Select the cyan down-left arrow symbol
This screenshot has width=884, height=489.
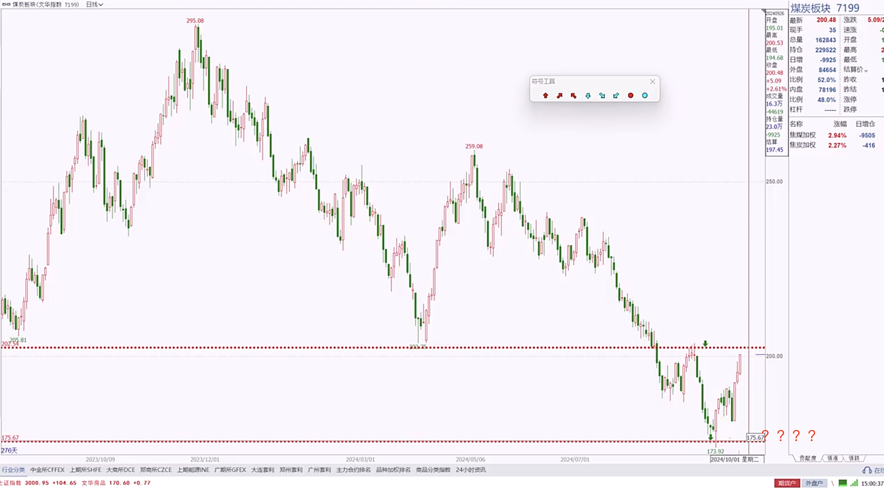click(x=616, y=96)
